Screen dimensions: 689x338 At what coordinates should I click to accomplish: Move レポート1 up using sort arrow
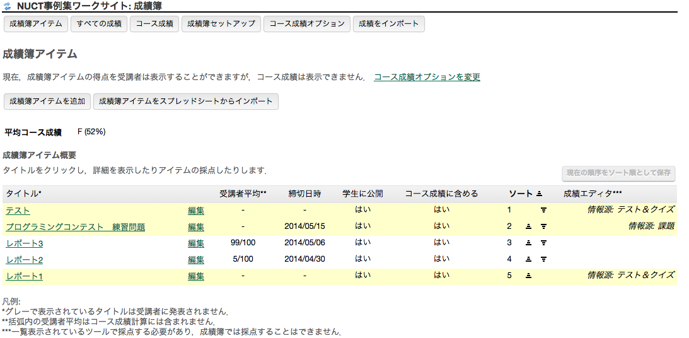coord(529,276)
